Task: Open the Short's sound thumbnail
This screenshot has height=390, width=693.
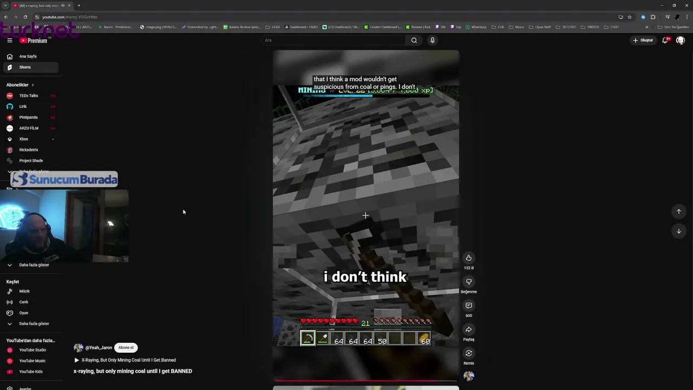Action: [469, 376]
